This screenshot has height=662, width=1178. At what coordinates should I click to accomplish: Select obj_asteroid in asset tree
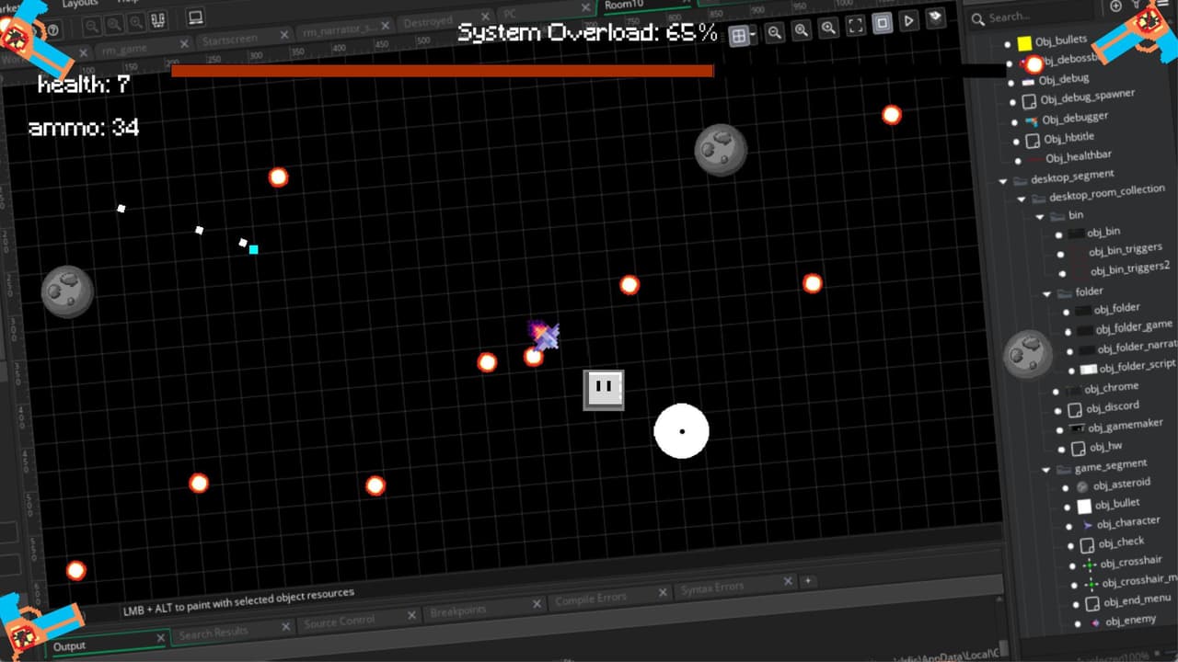pos(1120,483)
